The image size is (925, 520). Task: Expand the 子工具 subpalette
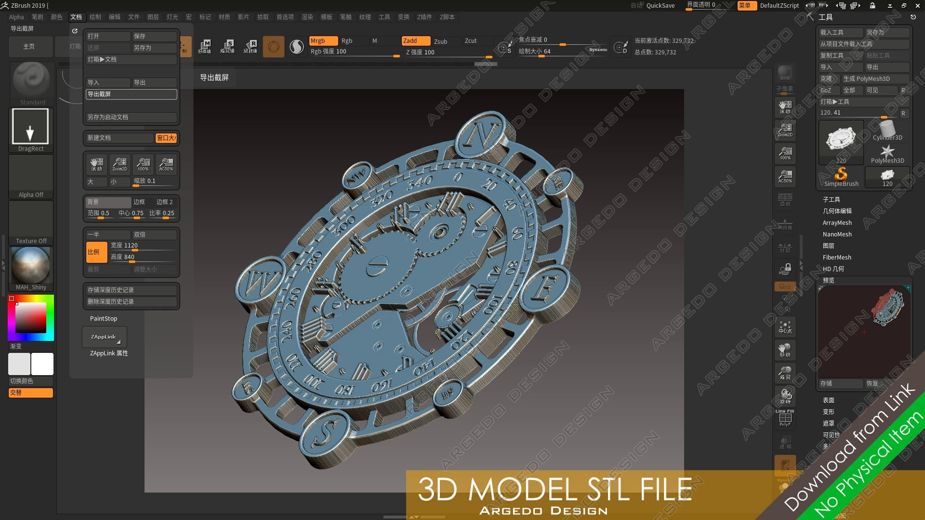[832, 199]
